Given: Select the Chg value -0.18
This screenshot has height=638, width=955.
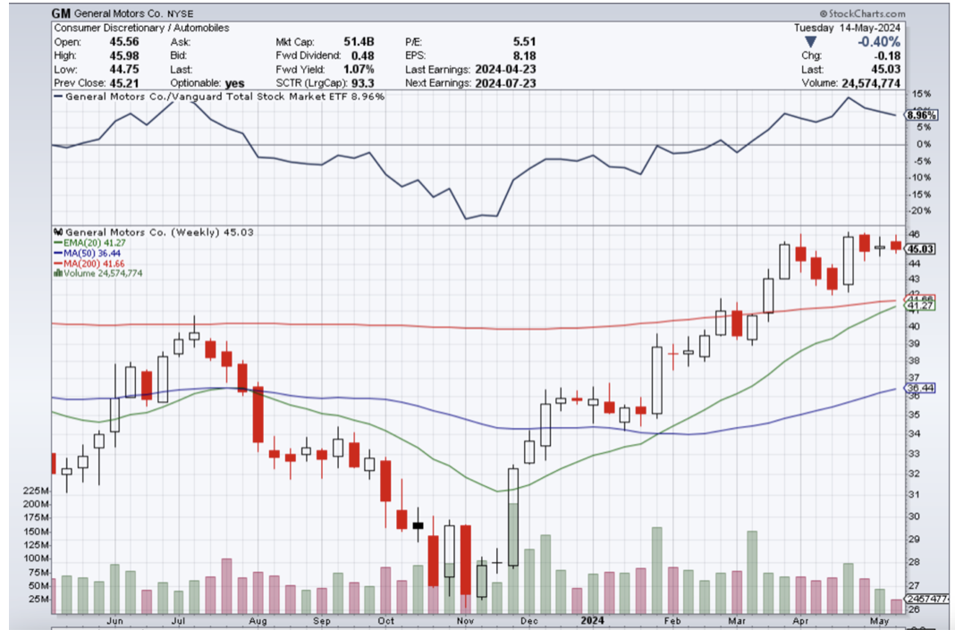Looking at the screenshot, I should (886, 55).
